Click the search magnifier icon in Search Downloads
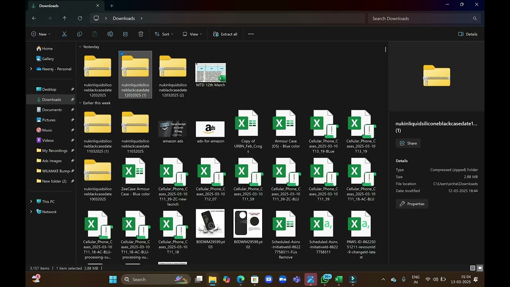 coord(475,18)
